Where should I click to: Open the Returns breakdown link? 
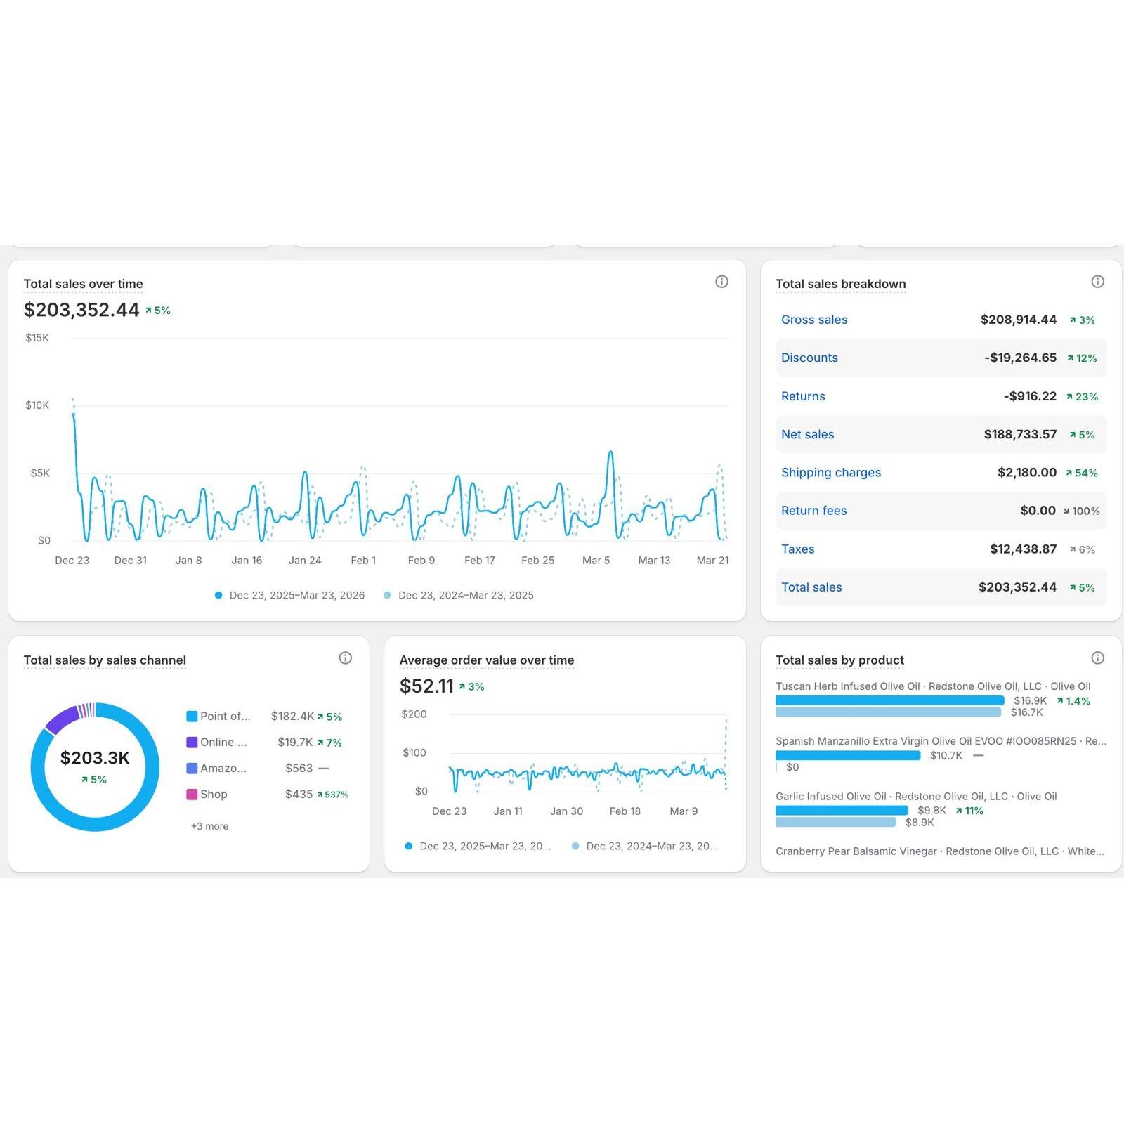click(x=803, y=396)
